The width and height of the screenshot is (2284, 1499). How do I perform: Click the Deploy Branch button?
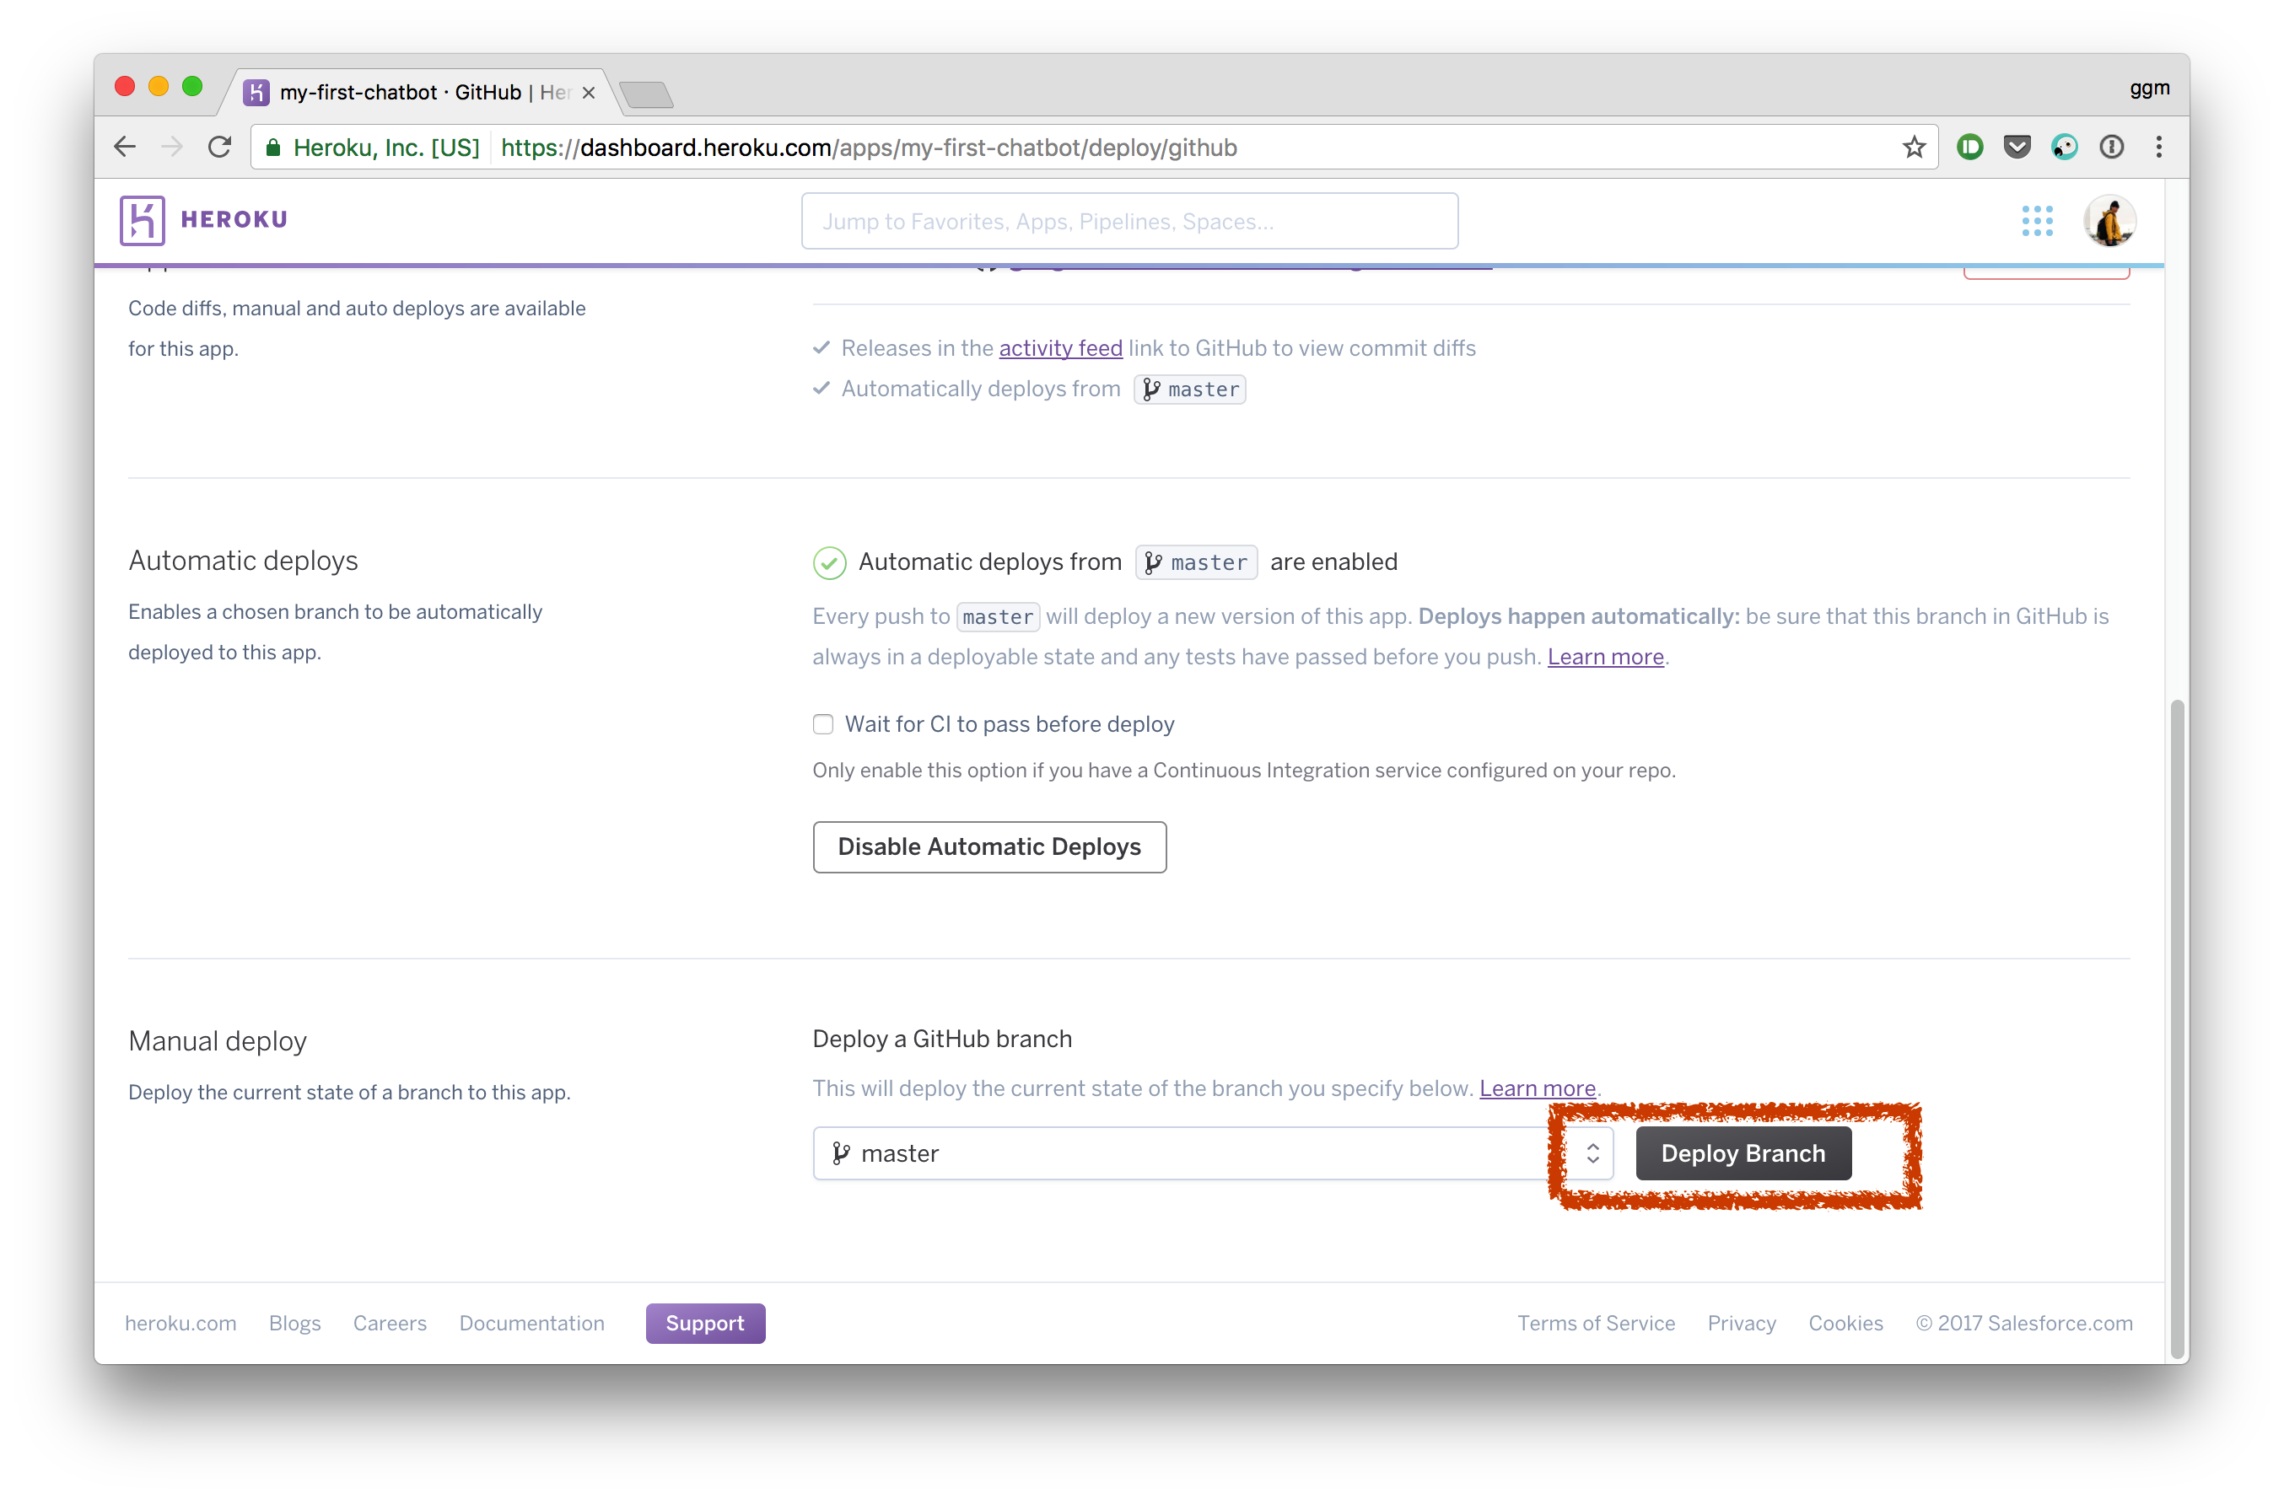tap(1742, 1152)
